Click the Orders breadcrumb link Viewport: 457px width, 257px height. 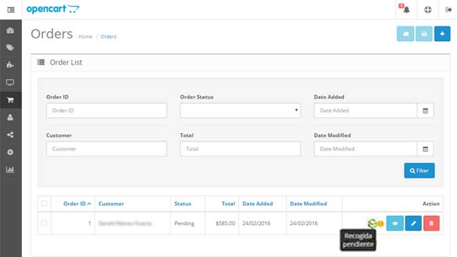coord(108,37)
